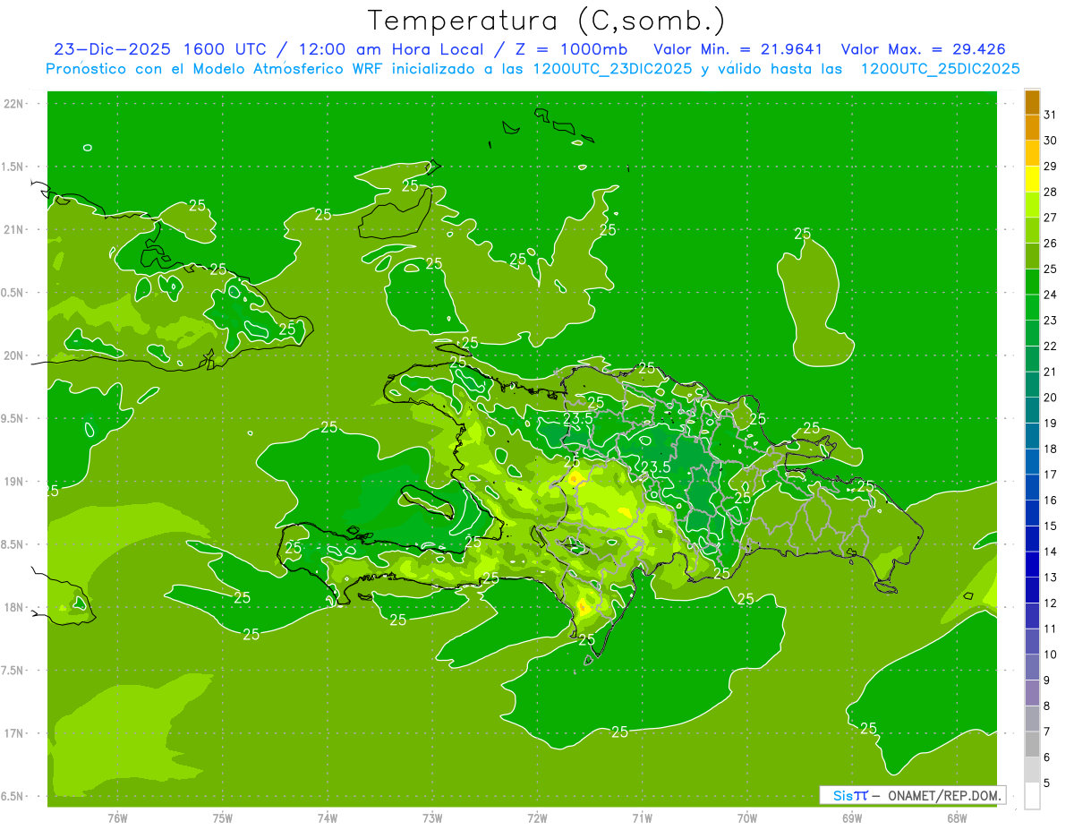Click latitude label "18N"

click(x=13, y=607)
